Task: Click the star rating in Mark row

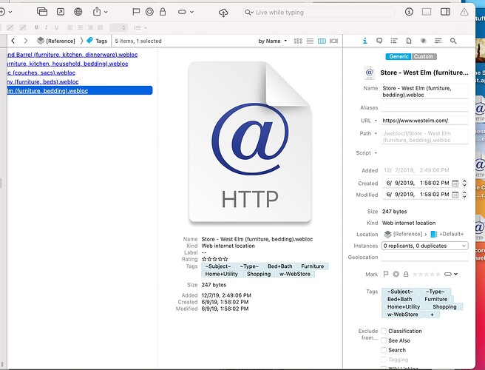Action: [427, 274]
